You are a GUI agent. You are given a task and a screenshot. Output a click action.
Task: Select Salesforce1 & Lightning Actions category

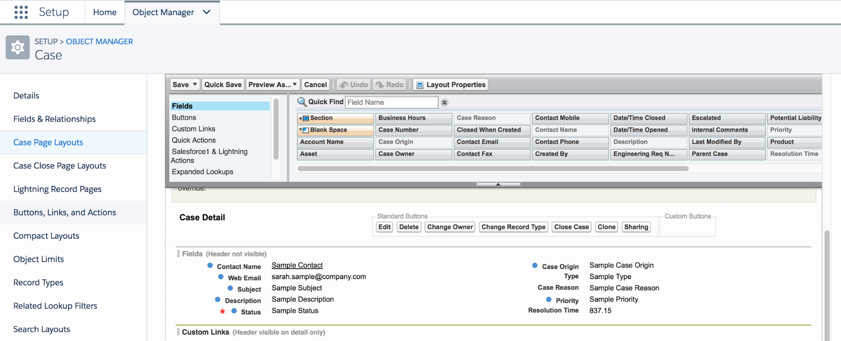coord(209,156)
